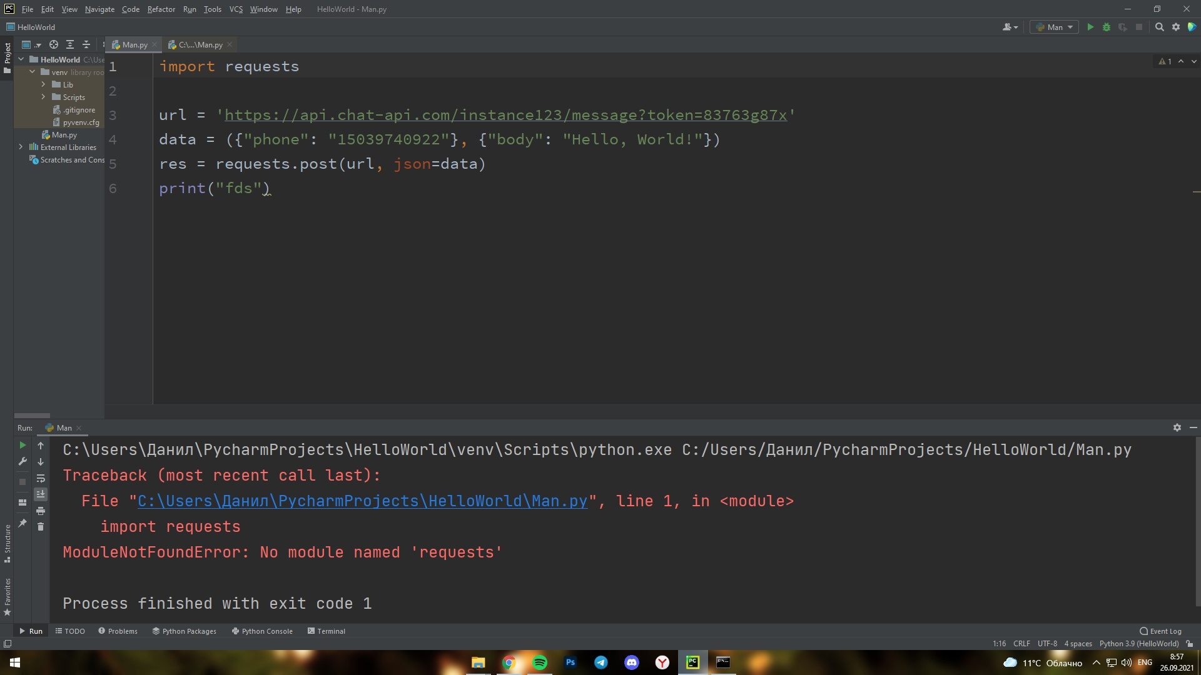The width and height of the screenshot is (1201, 675).
Task: Select opened file target icon in Project panel
Action: [x=54, y=44]
